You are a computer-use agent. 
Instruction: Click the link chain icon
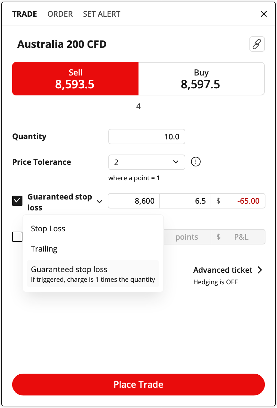tap(257, 44)
